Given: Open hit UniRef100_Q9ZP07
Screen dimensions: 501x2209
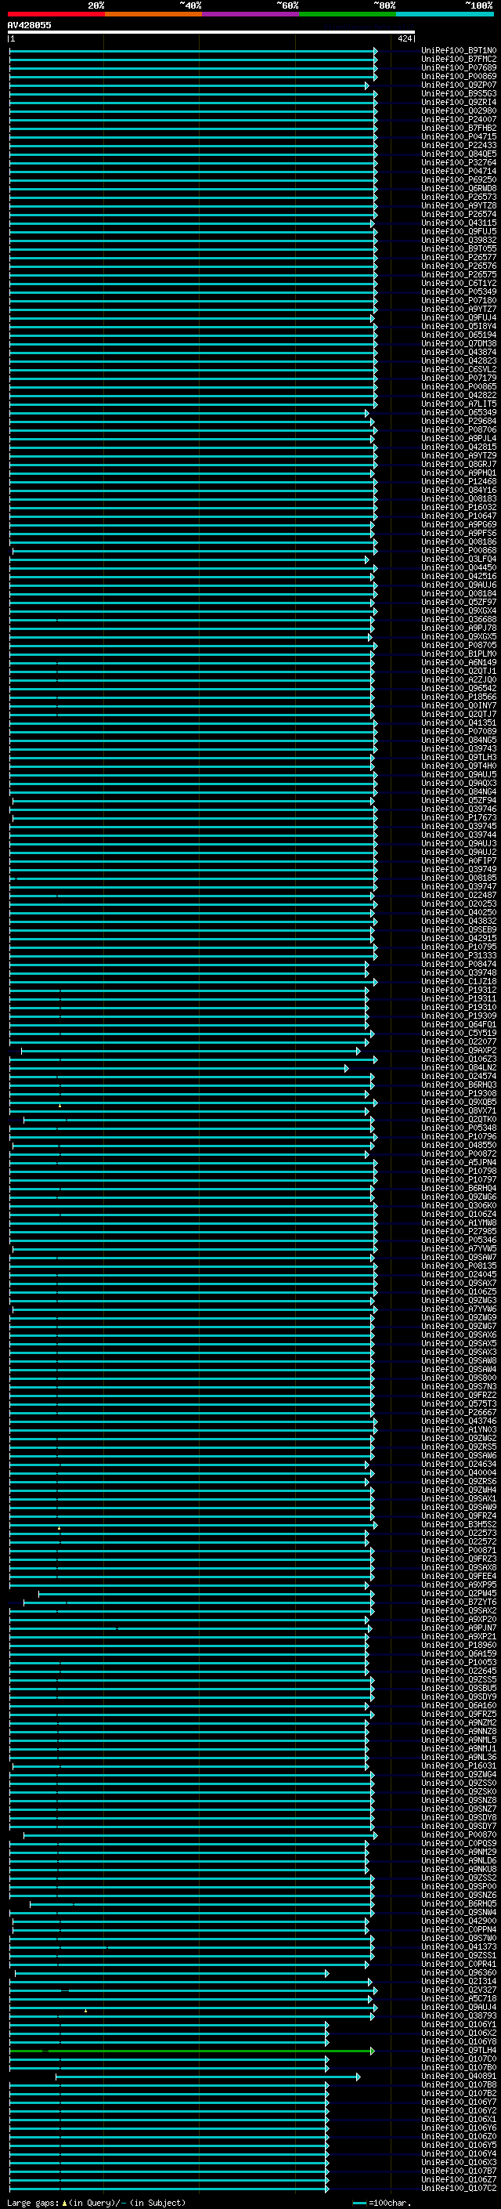Looking at the screenshot, I should [458, 85].
